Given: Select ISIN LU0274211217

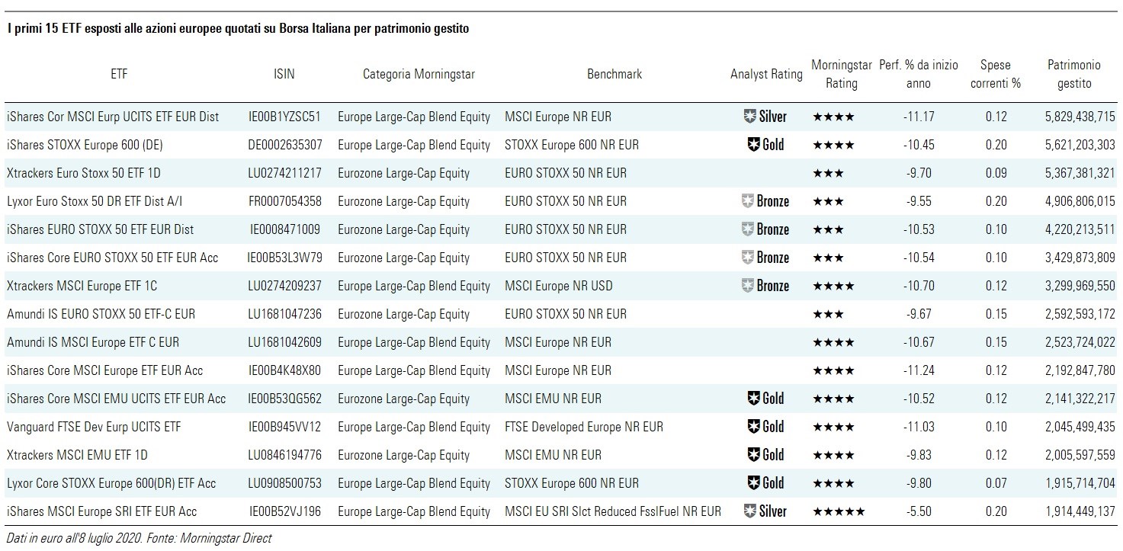Looking at the screenshot, I should [x=285, y=173].
